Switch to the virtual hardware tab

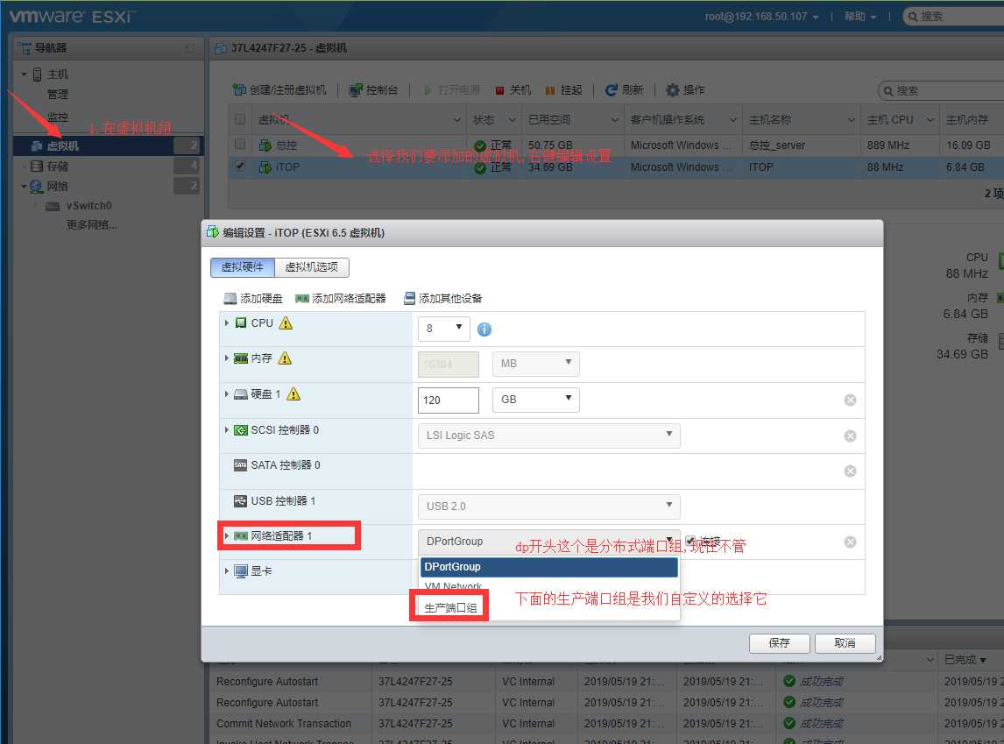pyautogui.click(x=242, y=267)
